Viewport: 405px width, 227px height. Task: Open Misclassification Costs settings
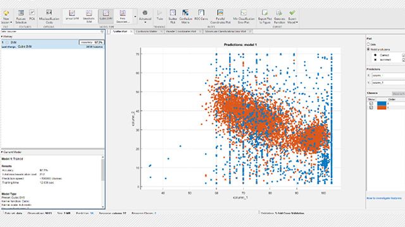[x=49, y=17]
